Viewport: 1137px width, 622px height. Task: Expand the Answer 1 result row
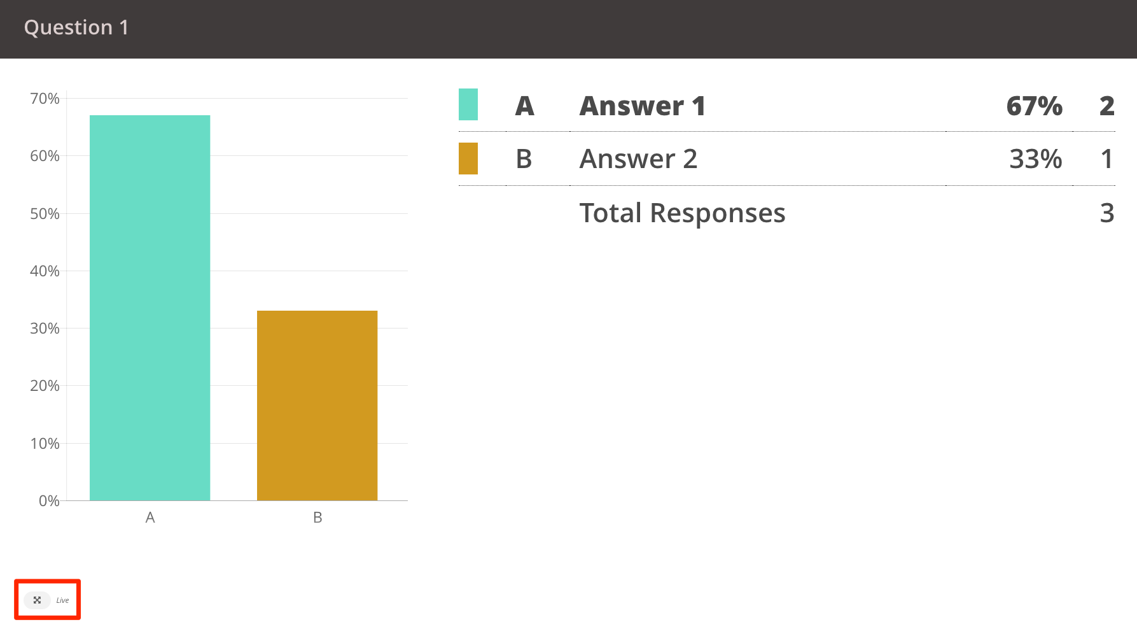click(x=641, y=106)
